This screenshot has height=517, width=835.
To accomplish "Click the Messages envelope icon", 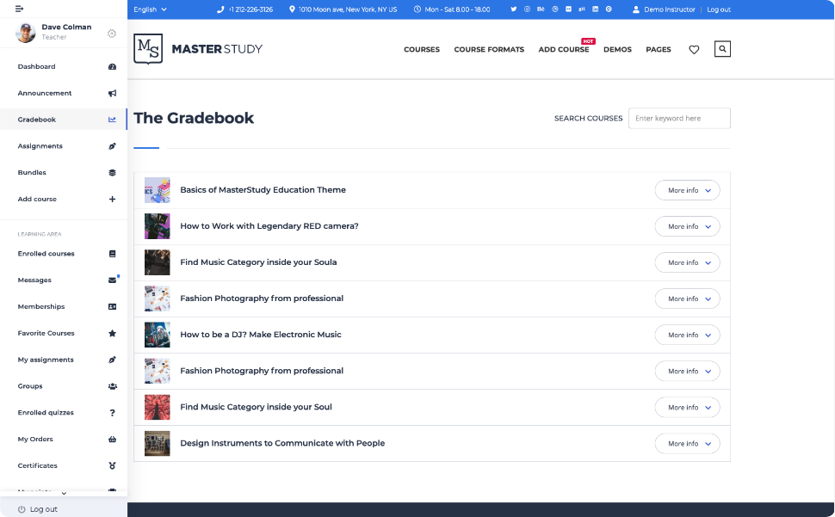I will tap(112, 280).
